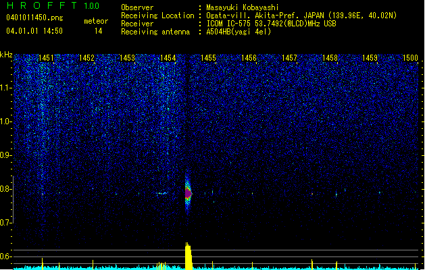The height and width of the screenshot is (270, 425).
Task: Click the gray frequency range bar on left axis
Action: pyautogui.click(x=14, y=200)
